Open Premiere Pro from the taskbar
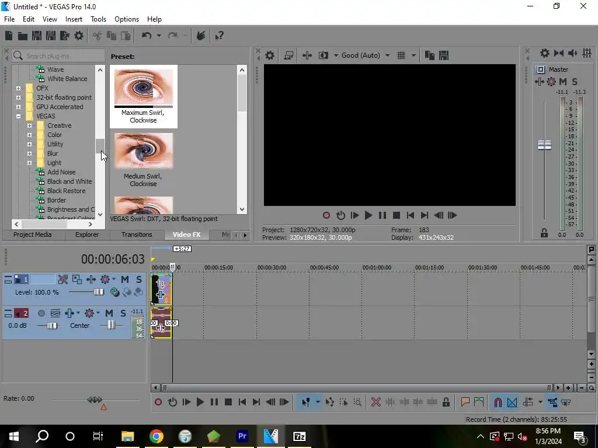Image resolution: width=598 pixels, height=448 pixels. (x=242, y=436)
